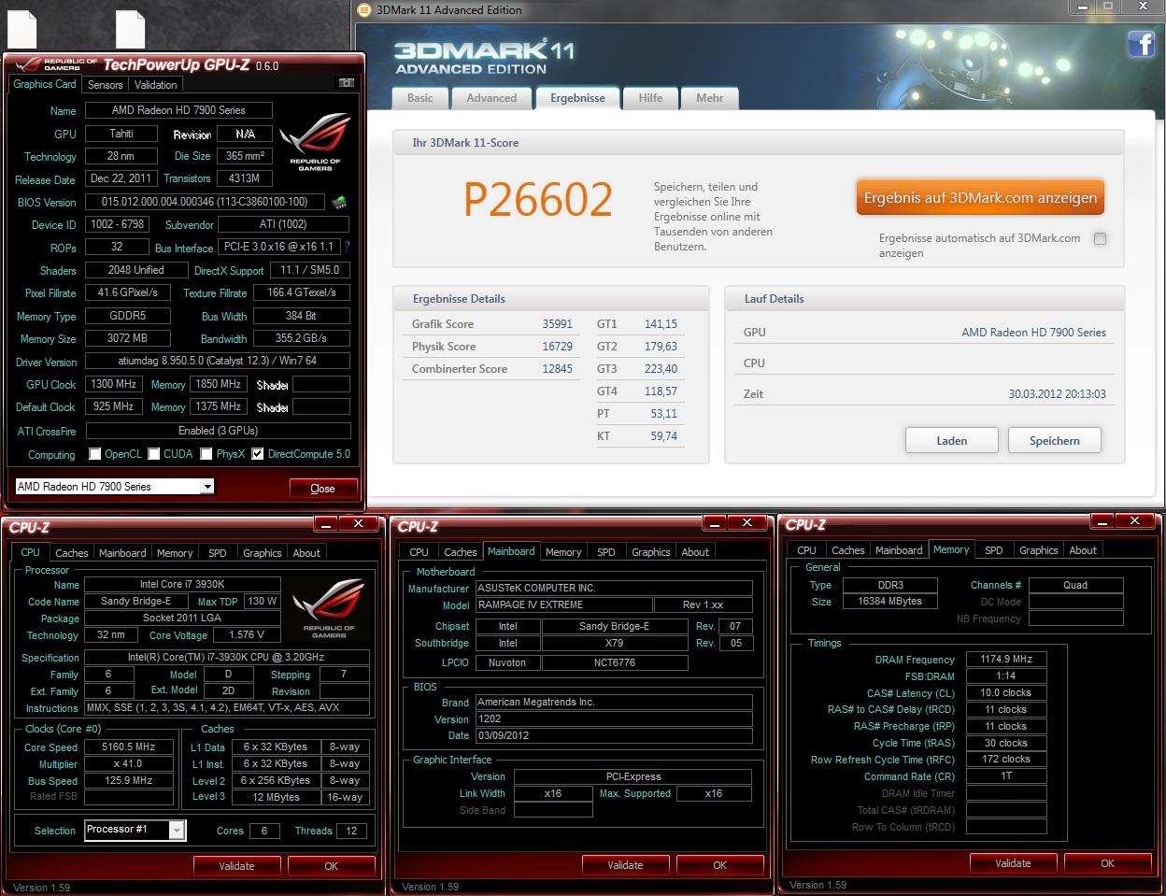Click the CPU name field Intel Core i7 3930K
The image size is (1166, 896).
point(182,584)
